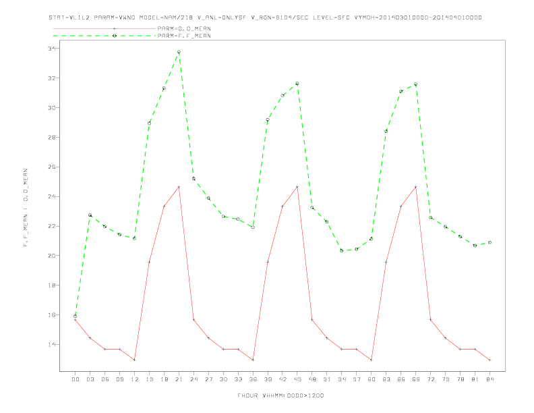534x413 pixels.
Task: Click x-axis tick label 09
Action: 119,379
